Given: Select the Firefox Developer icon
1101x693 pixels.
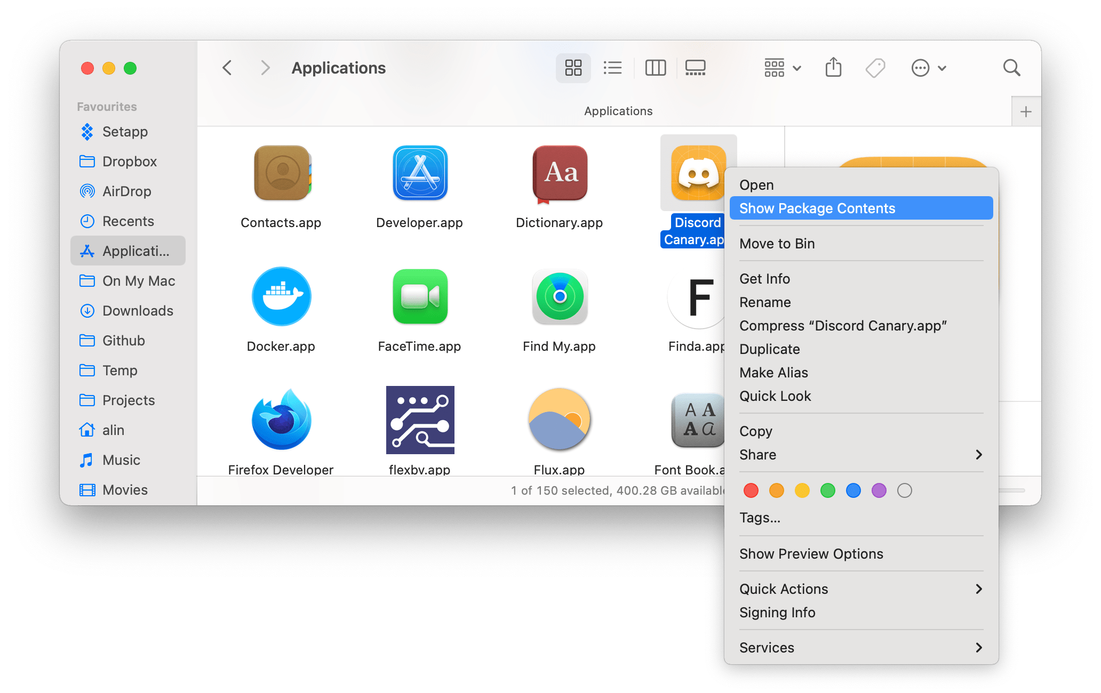Looking at the screenshot, I should [282, 420].
